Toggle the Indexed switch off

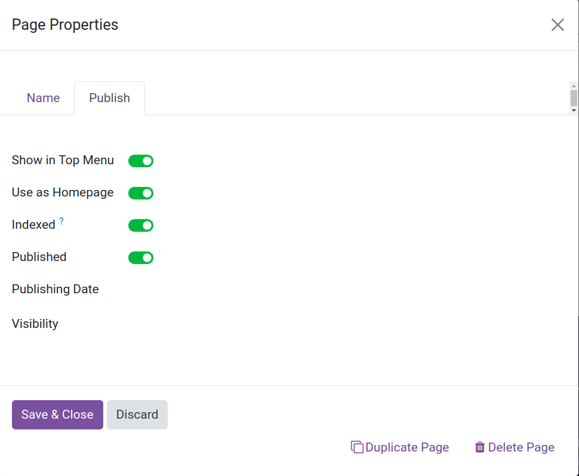coord(141,225)
